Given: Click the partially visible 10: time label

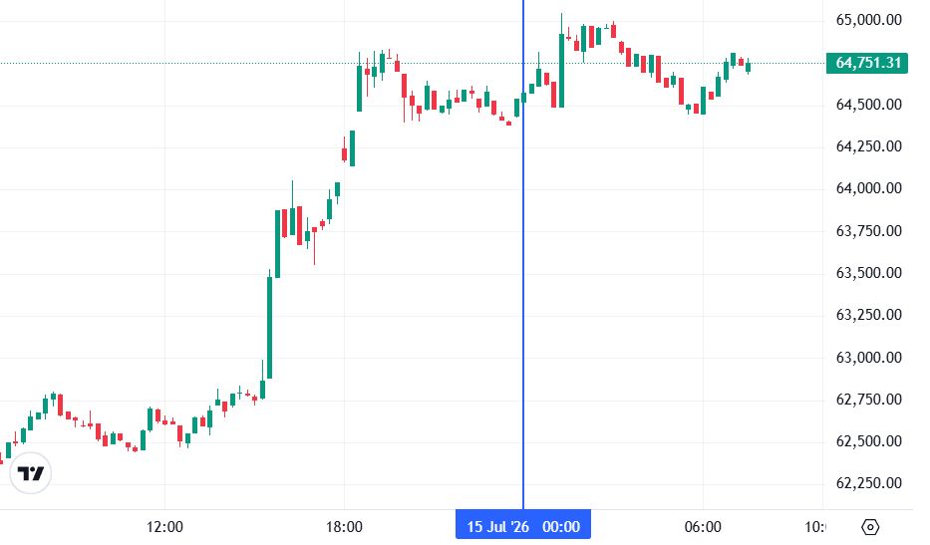Looking at the screenshot, I should 814,527.
